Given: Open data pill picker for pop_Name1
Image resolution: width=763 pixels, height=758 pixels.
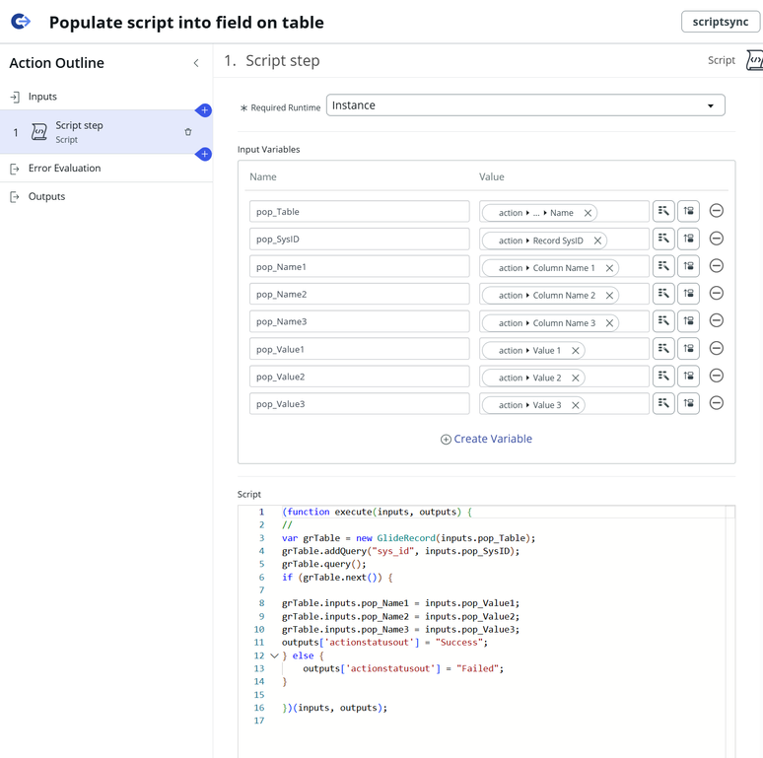Looking at the screenshot, I should coord(663,266).
